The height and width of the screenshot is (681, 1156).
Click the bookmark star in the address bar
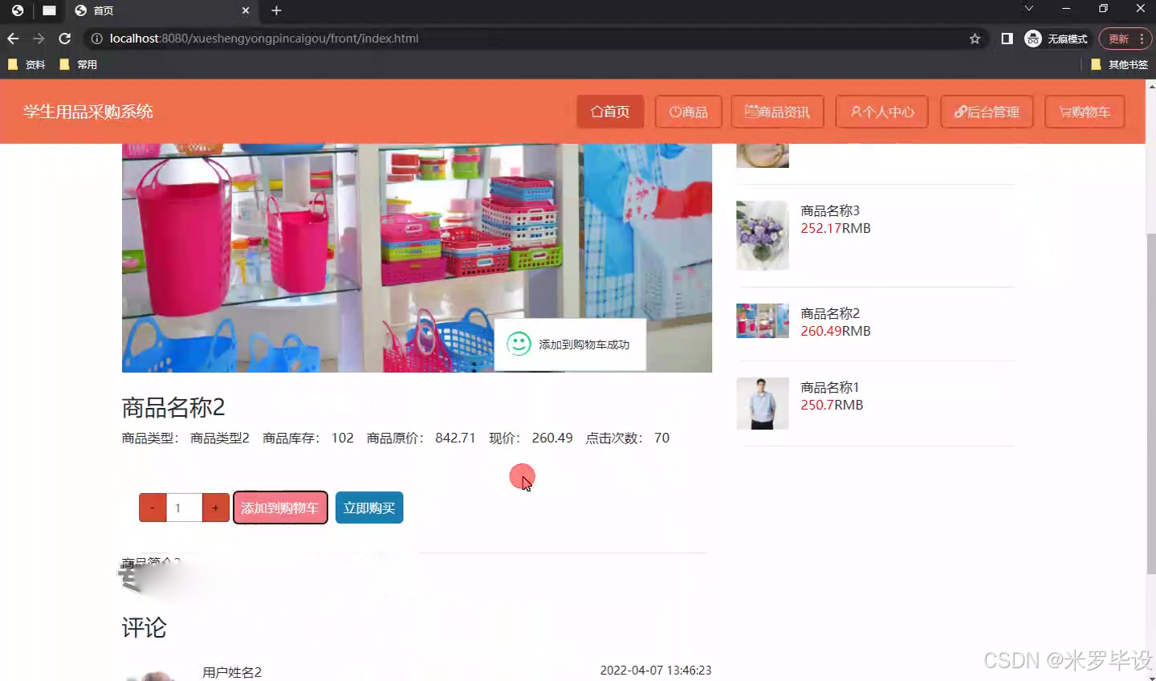point(974,38)
